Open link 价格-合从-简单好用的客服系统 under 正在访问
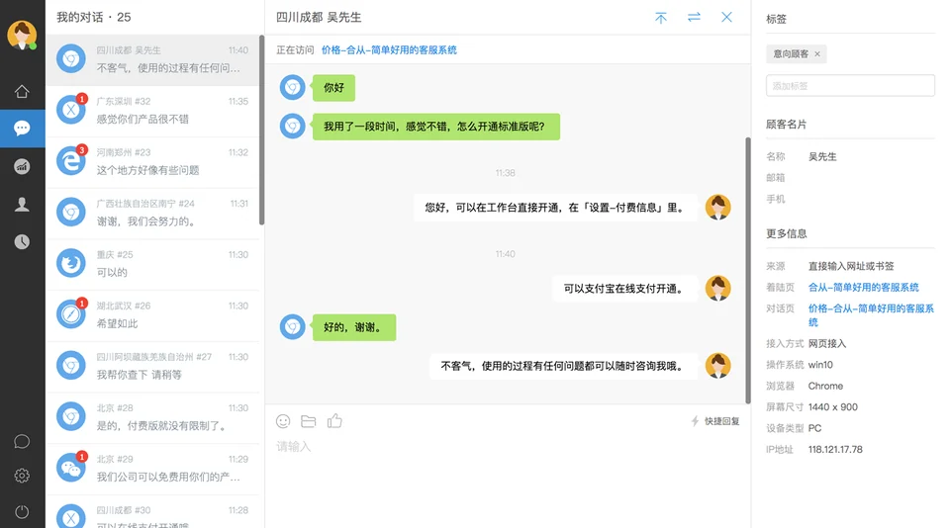 (389, 49)
